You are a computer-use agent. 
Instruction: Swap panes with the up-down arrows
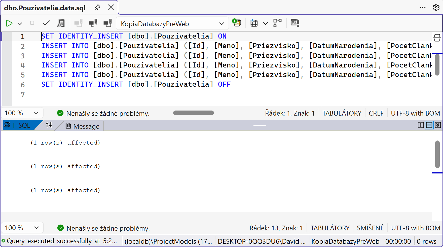49,125
